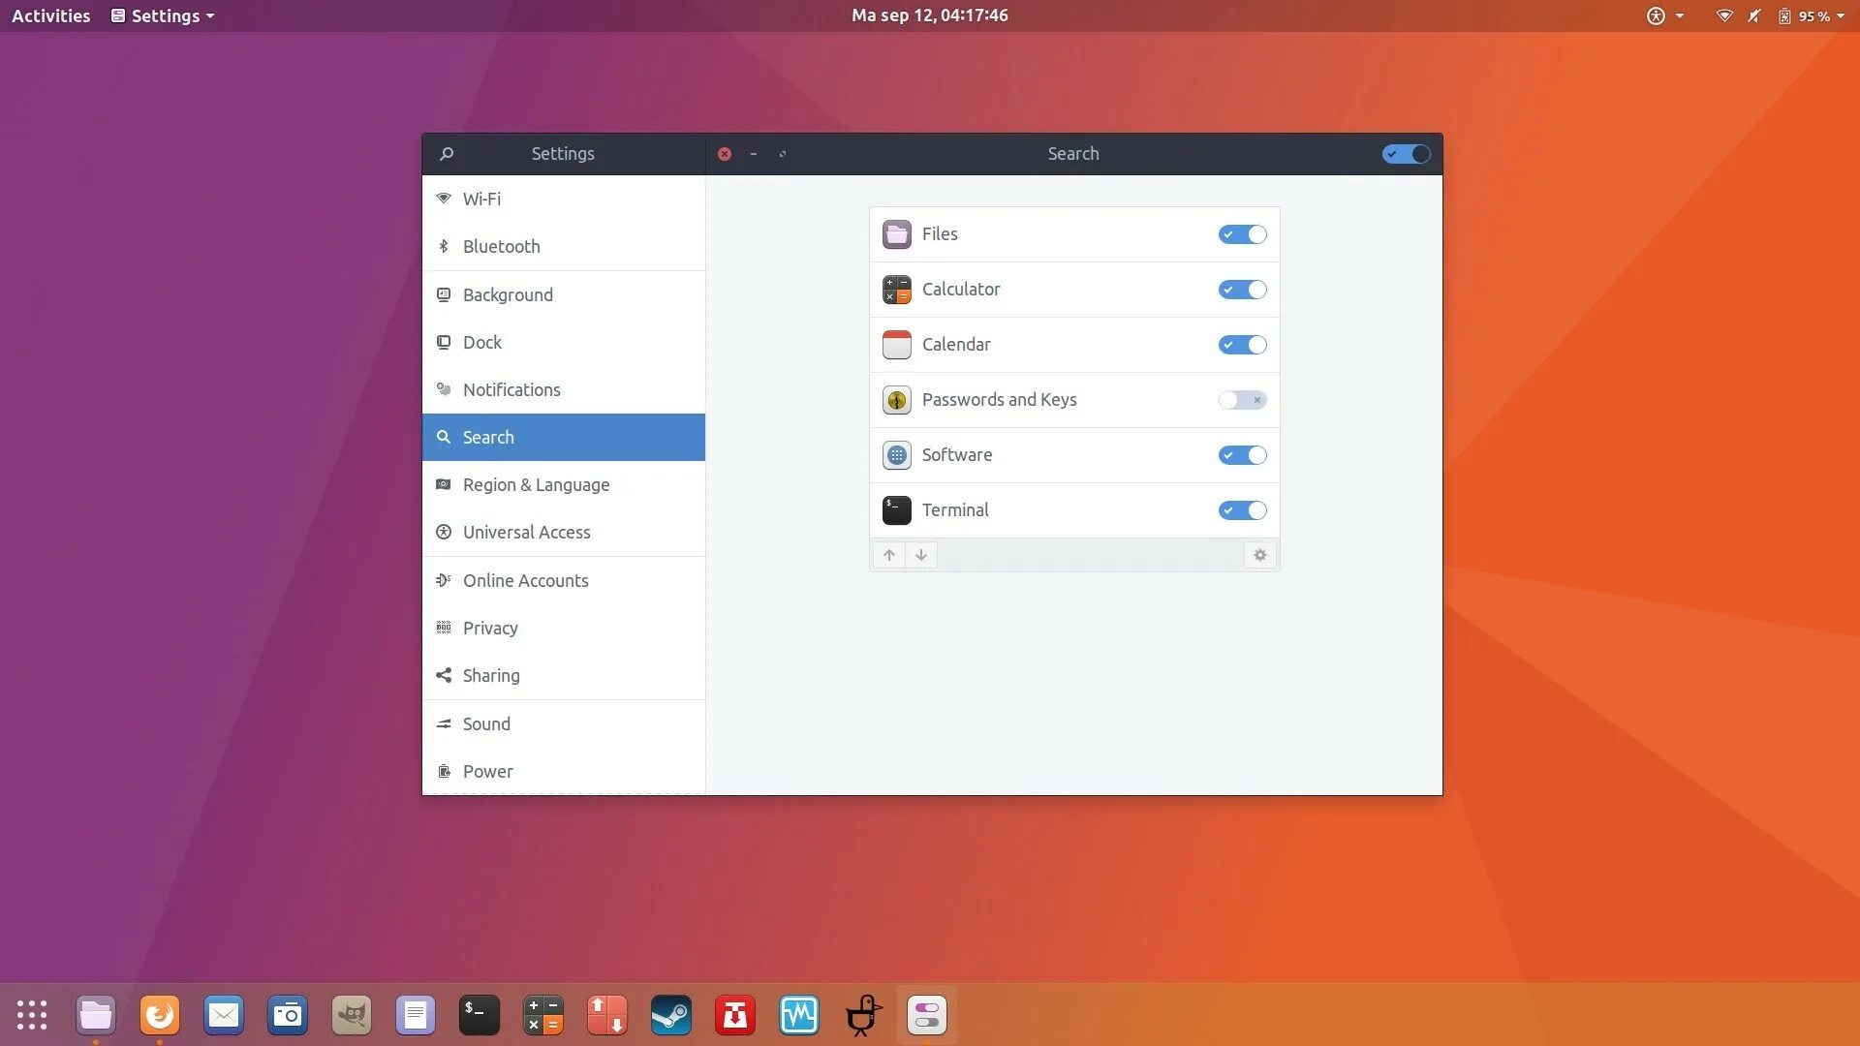Image resolution: width=1860 pixels, height=1046 pixels.
Task: Select Region & Language in sidebar
Action: tap(536, 485)
